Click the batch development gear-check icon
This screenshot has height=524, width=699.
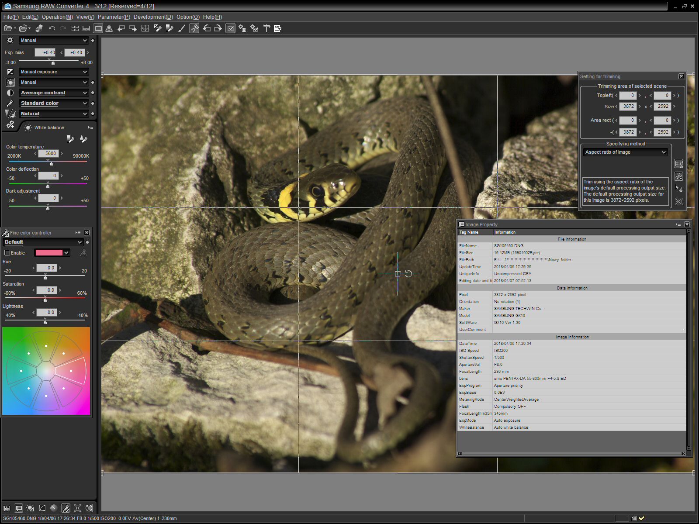click(x=254, y=28)
